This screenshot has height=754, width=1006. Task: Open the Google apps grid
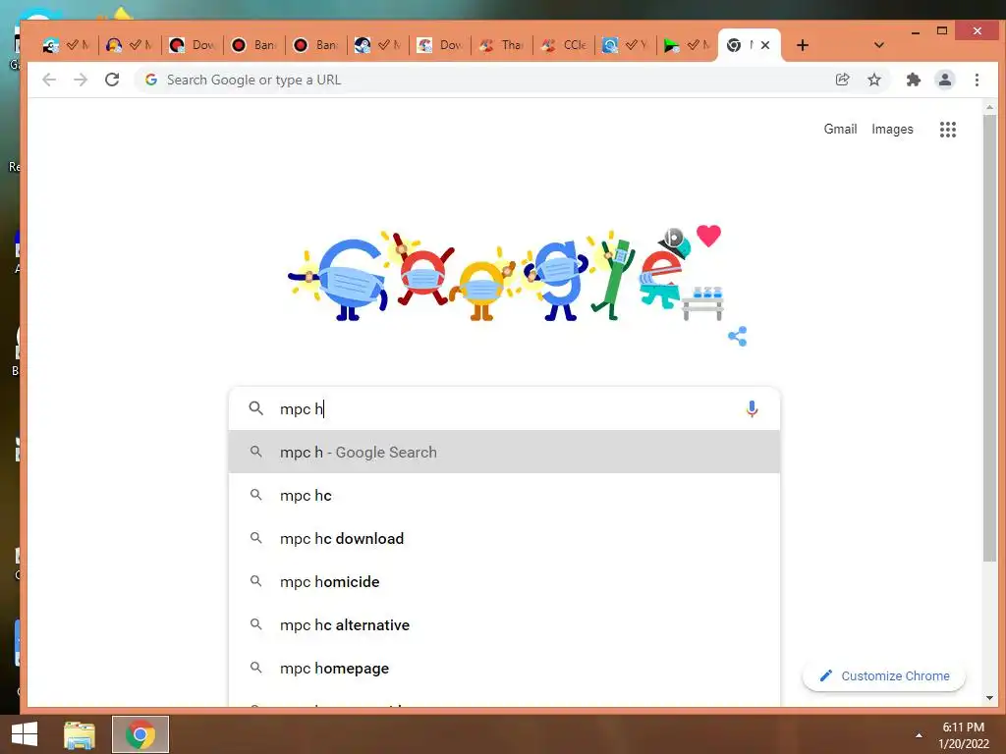948,130
